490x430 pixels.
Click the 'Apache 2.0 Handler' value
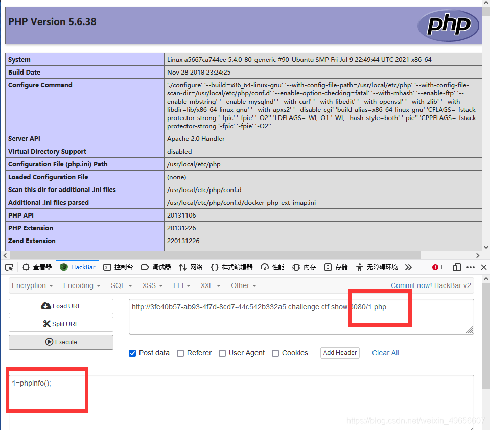click(196, 138)
